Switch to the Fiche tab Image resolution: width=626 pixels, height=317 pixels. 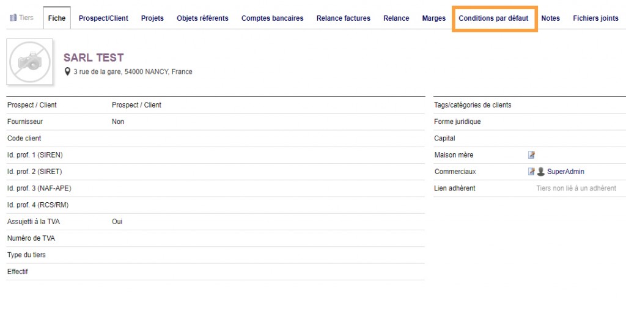coord(57,18)
